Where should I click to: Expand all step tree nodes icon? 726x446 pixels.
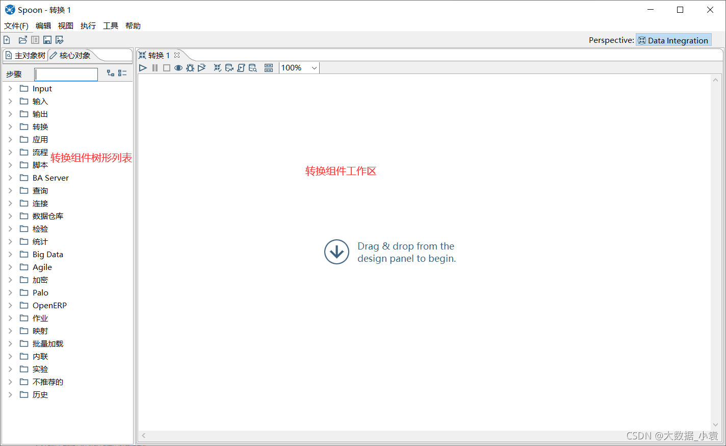pos(111,73)
